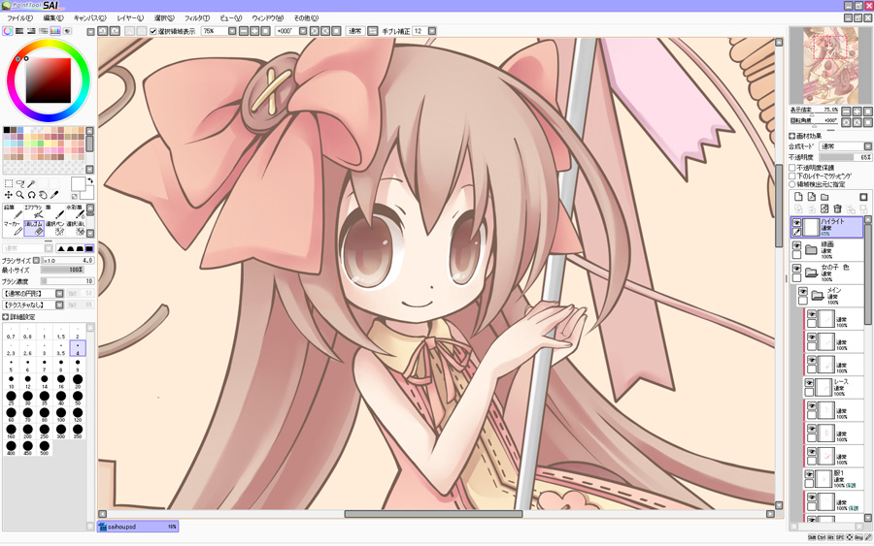The height and width of the screenshot is (546, 874).
Task: Select the マーカー marker tool
Action: point(14,228)
